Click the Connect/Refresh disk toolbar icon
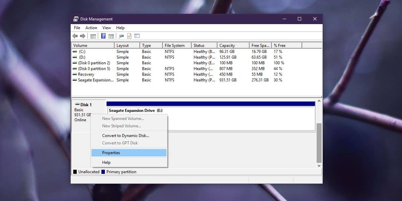This screenshot has width=402, height=201. tap(122, 36)
